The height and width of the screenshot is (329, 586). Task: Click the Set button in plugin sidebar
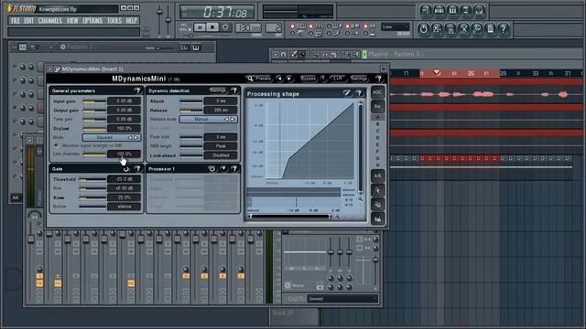pos(377,107)
